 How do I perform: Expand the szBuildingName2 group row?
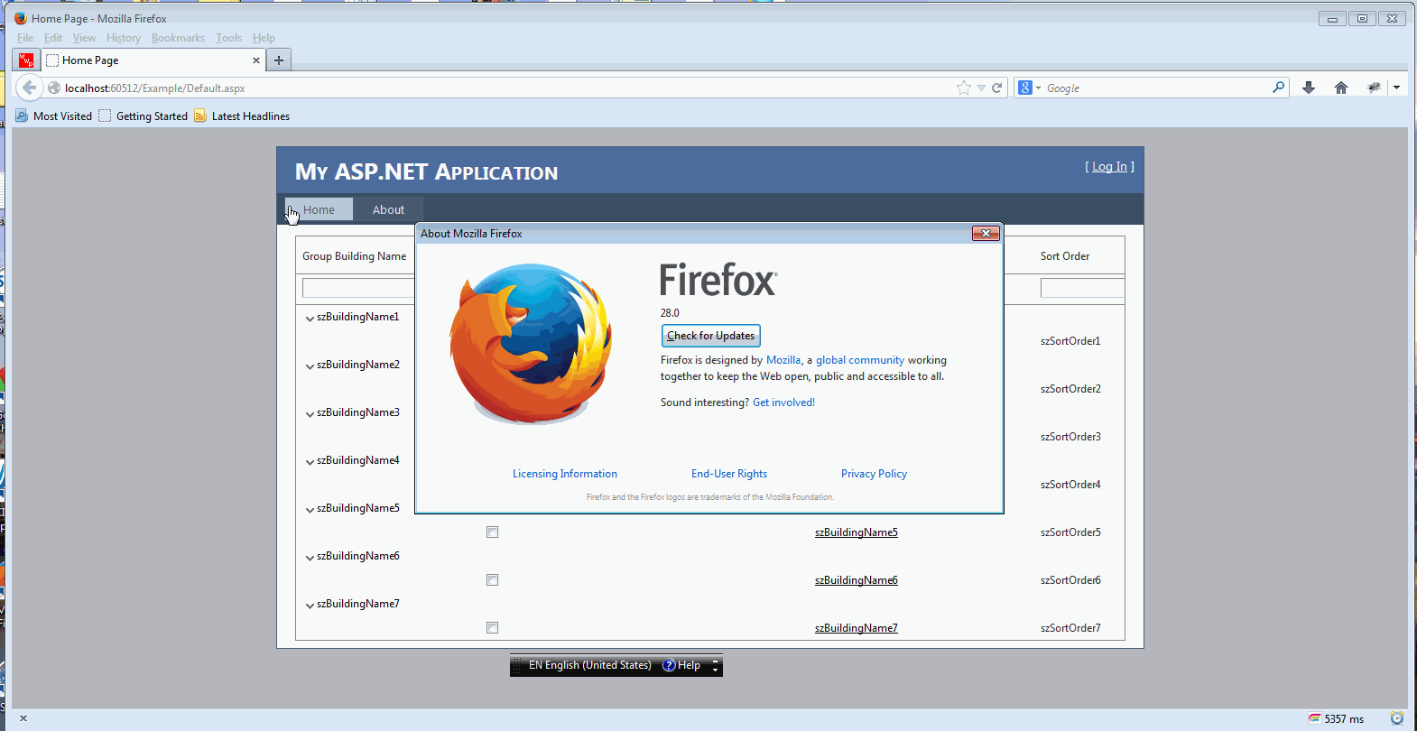pyautogui.click(x=310, y=365)
